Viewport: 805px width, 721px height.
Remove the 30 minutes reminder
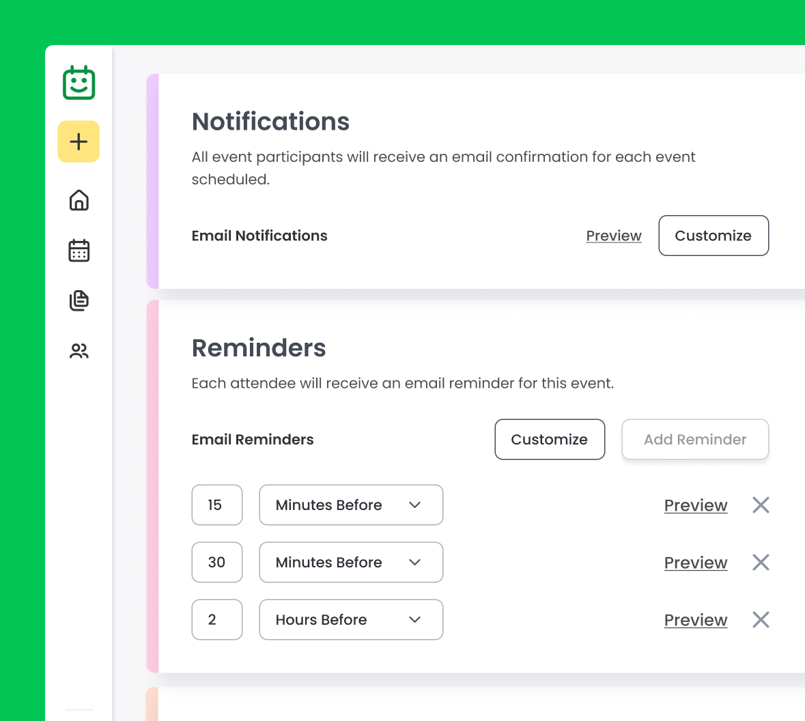[x=761, y=563]
